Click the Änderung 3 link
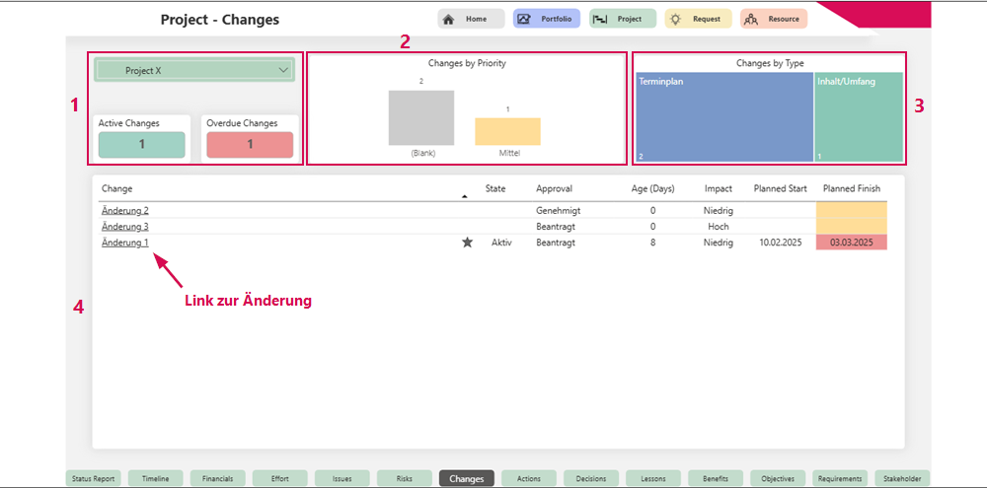 pyautogui.click(x=124, y=227)
